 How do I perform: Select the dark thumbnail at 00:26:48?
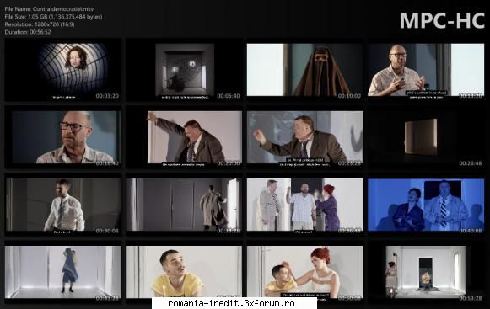pos(426,137)
